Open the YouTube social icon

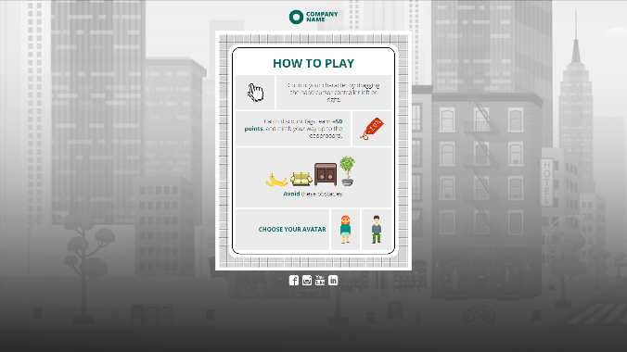point(320,281)
